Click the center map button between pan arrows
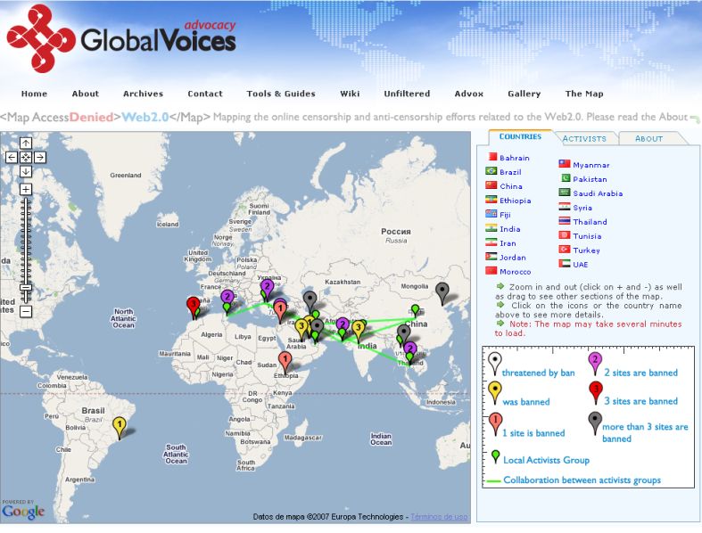This screenshot has height=533, width=702. [26, 157]
